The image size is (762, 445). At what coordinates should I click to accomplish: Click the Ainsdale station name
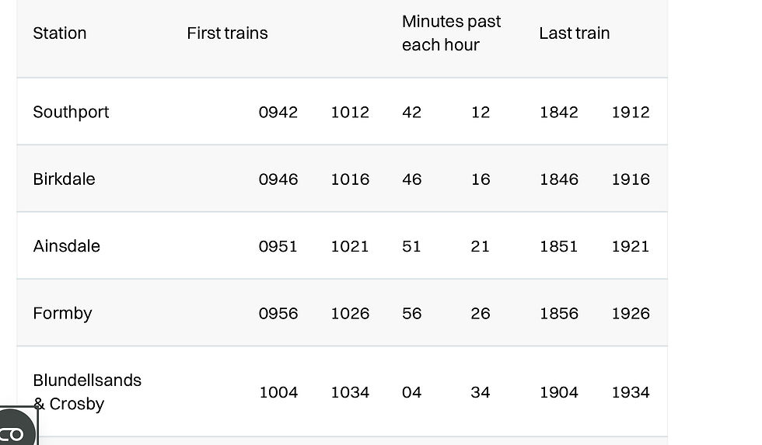[x=66, y=246]
